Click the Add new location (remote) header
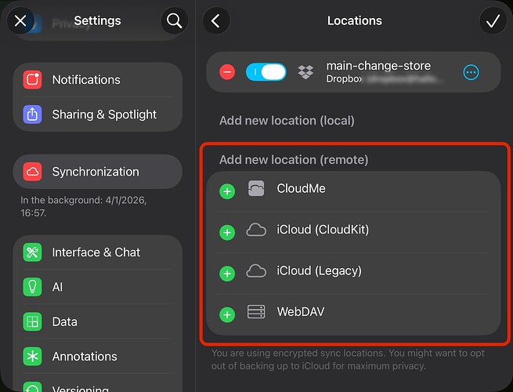 pyautogui.click(x=294, y=160)
